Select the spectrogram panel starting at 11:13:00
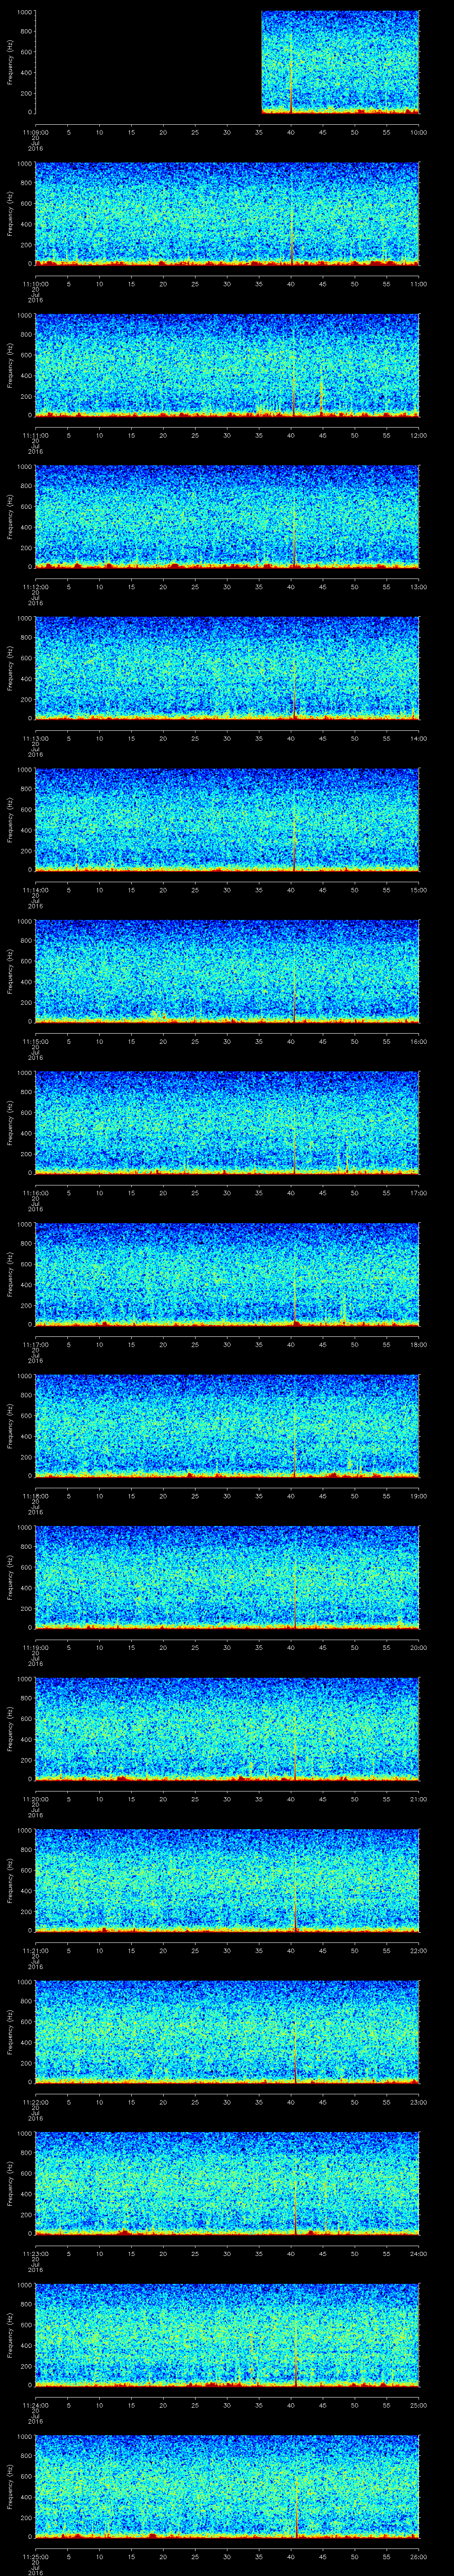 tap(227, 668)
